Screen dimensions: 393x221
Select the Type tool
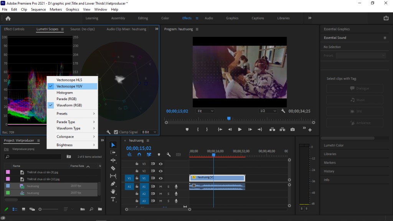click(113, 200)
